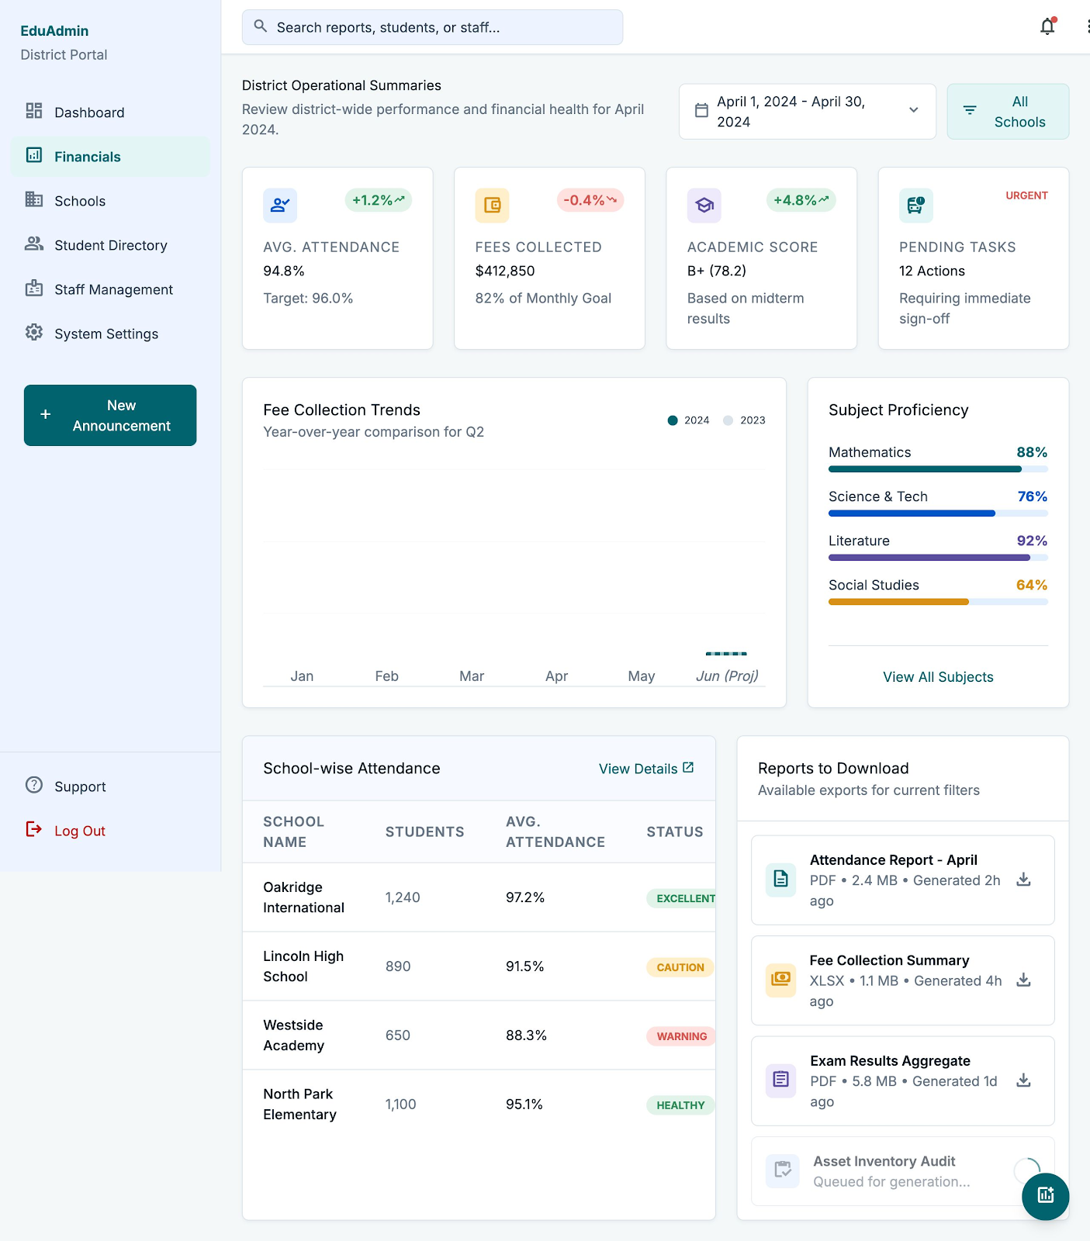Click the Avg. Attendance card icon
This screenshot has width=1090, height=1241.
(280, 206)
